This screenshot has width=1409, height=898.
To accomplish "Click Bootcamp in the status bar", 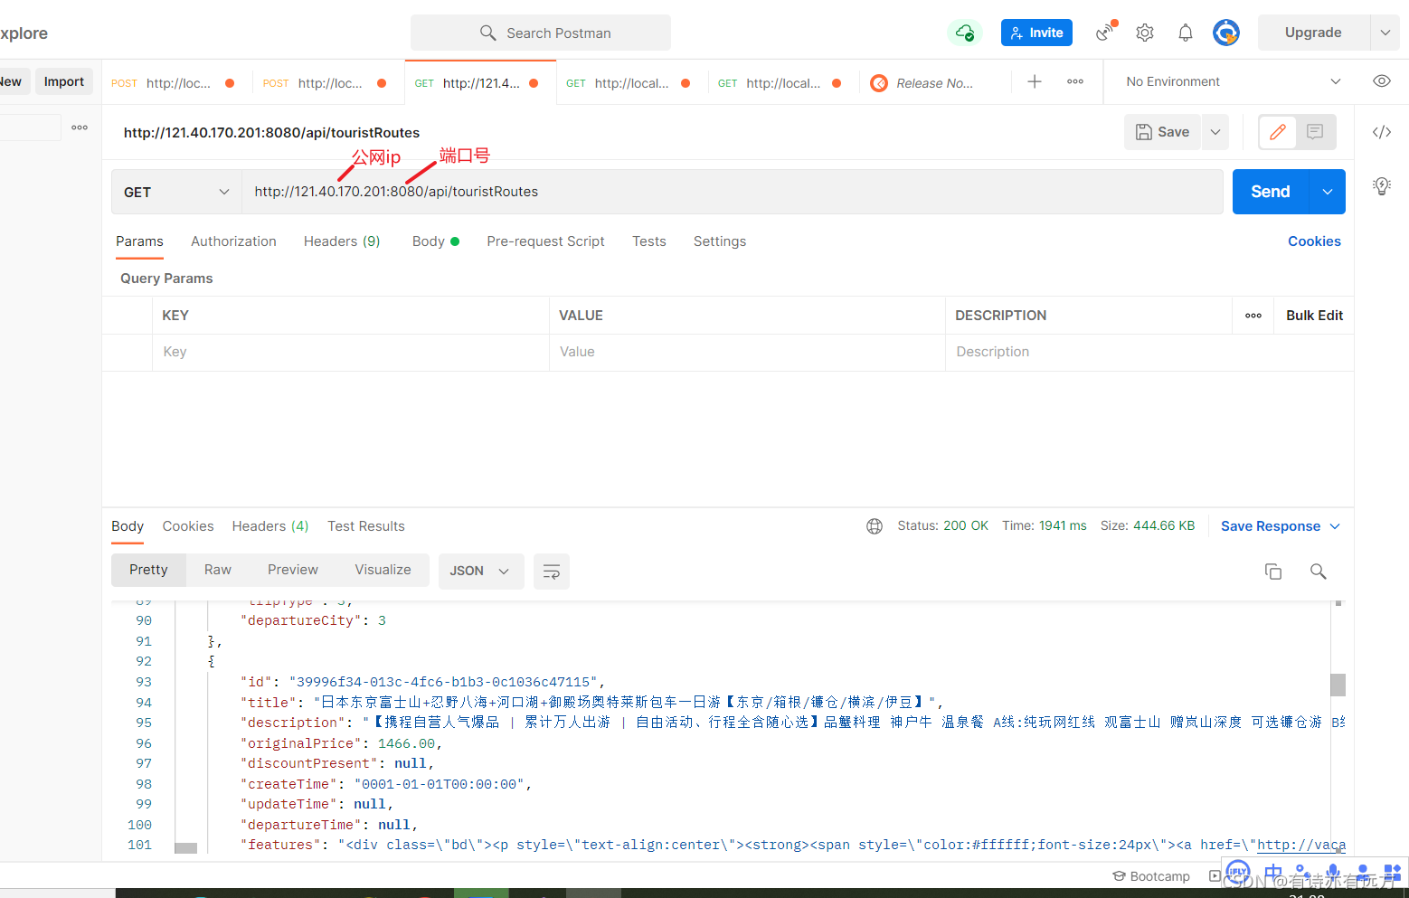I will 1151,876.
